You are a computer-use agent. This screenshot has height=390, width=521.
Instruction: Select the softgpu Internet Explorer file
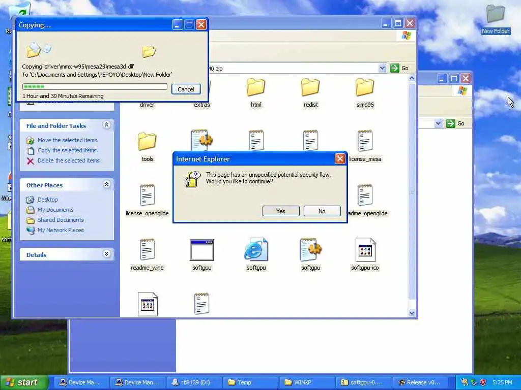256,249
